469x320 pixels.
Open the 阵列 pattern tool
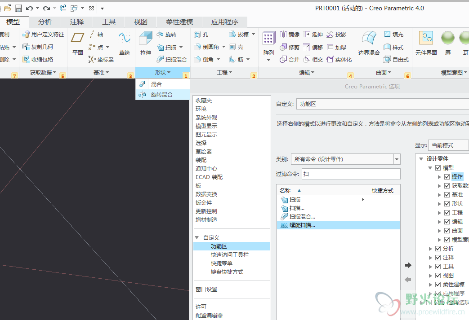click(268, 46)
